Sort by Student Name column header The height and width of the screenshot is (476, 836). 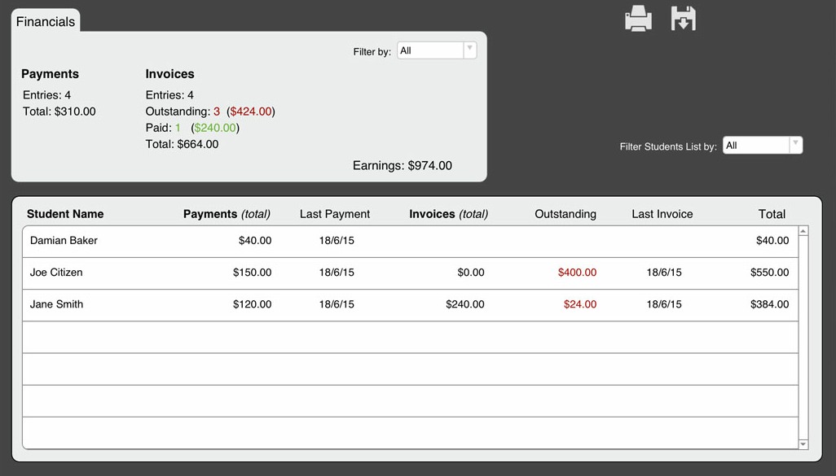click(65, 214)
